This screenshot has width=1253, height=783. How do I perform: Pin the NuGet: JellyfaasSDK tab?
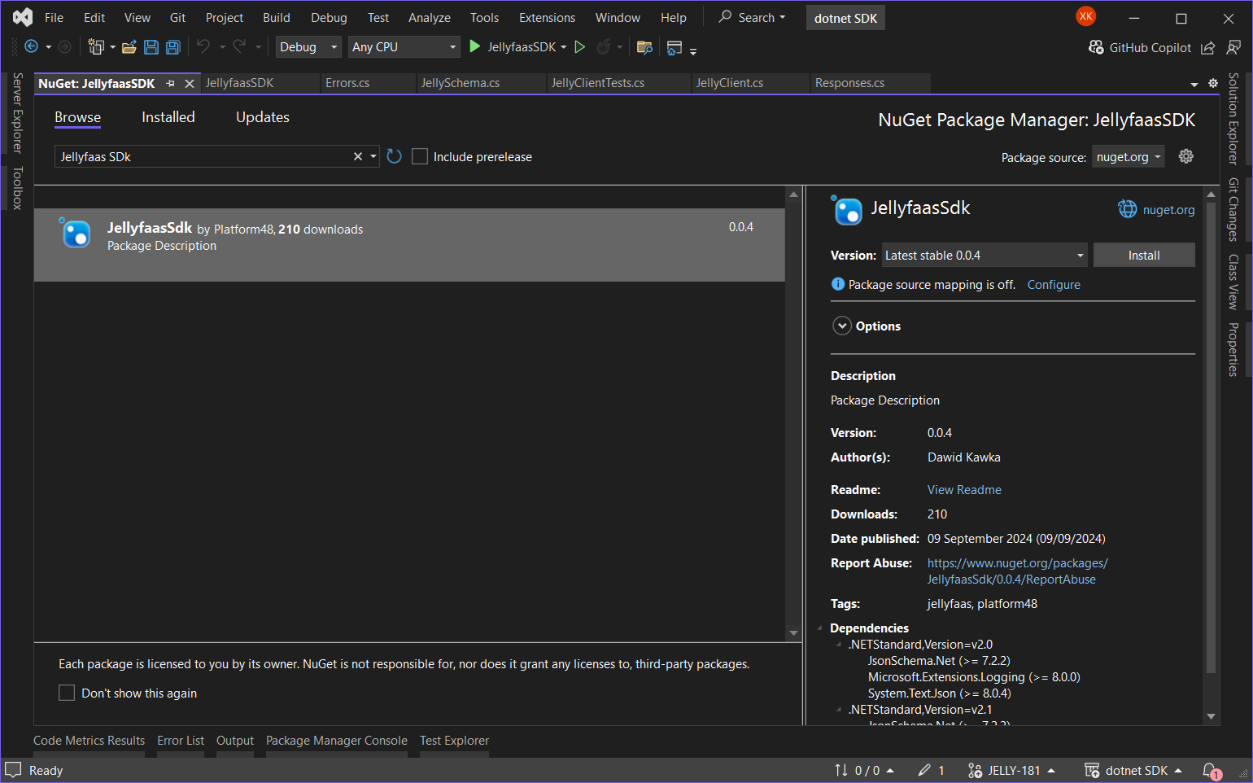pos(171,83)
